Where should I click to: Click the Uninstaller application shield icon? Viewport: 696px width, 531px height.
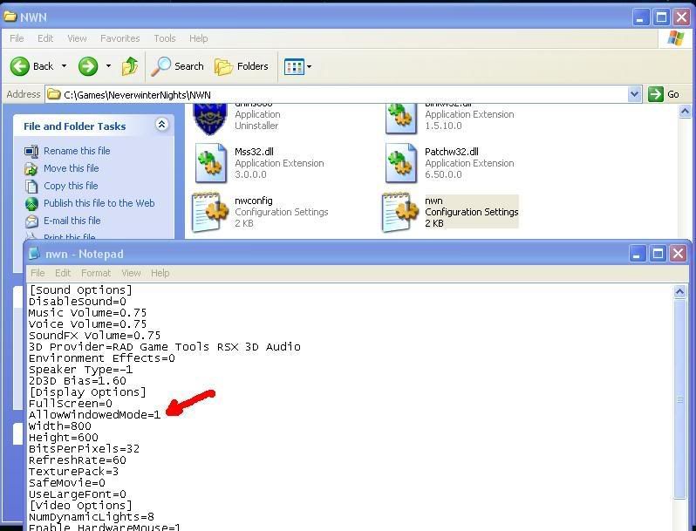click(x=210, y=119)
